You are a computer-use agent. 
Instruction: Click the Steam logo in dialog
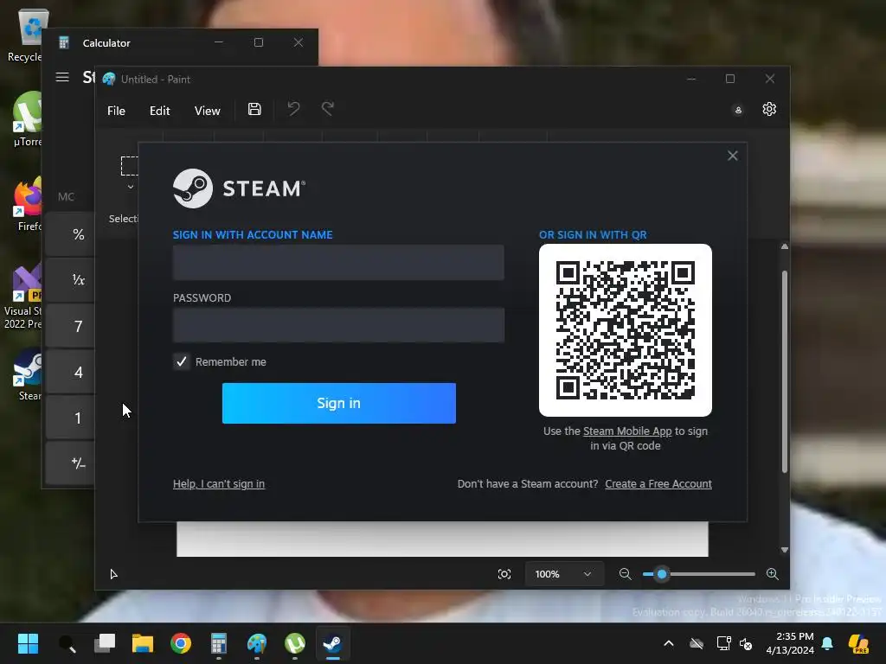[239, 188]
